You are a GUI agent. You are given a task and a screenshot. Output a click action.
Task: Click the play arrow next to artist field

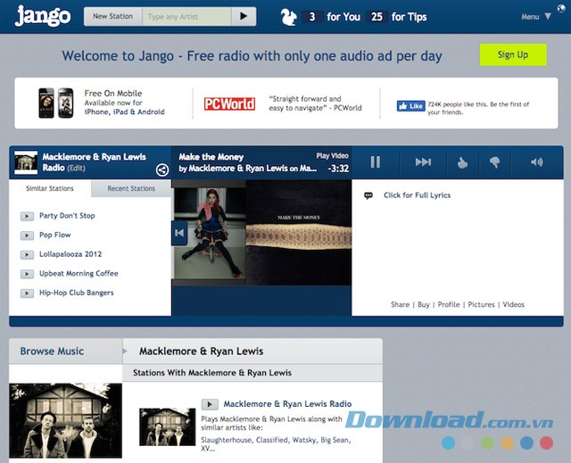pos(243,16)
